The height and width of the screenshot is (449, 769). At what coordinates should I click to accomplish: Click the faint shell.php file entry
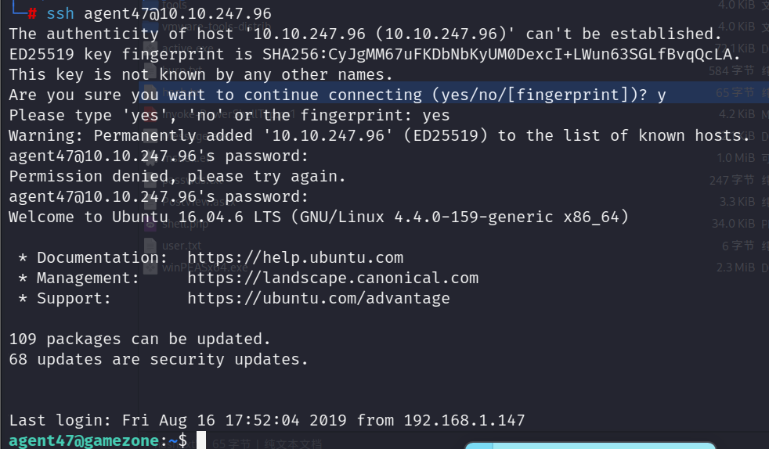coord(185,224)
